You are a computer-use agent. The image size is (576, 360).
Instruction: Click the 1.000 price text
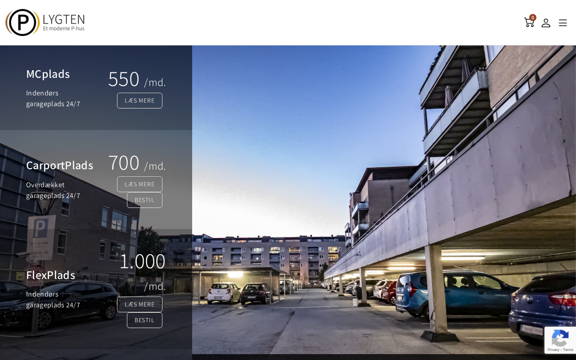tap(143, 261)
